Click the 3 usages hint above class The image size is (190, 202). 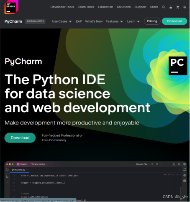(x=25, y=194)
